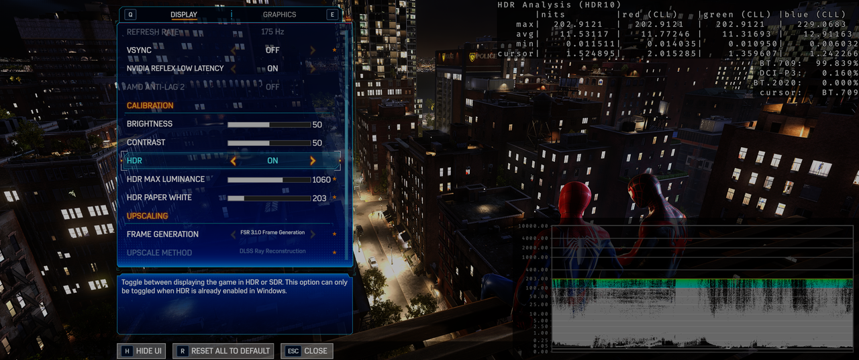Click the AMD ANTI-LAG 2 label
859x360 pixels.
pos(154,87)
